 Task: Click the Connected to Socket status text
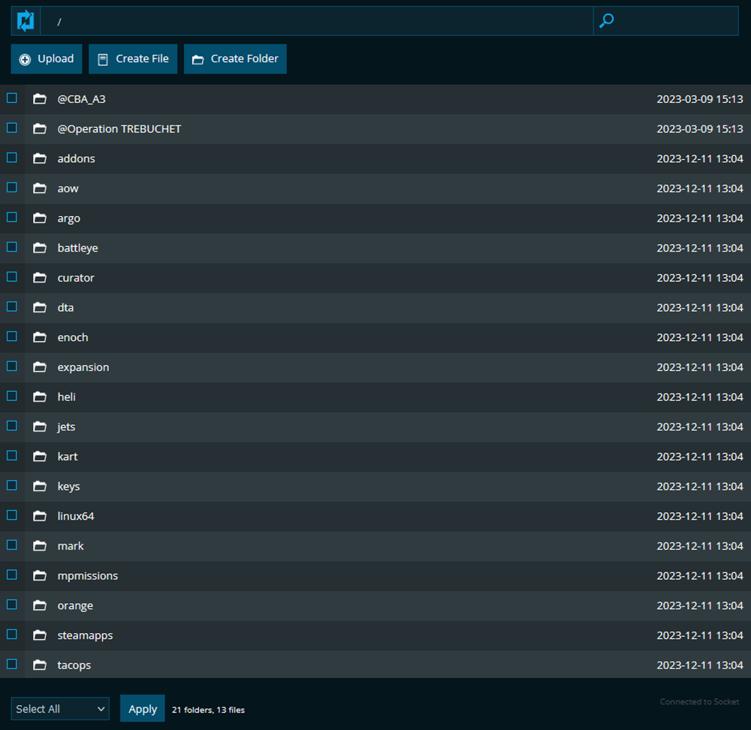[x=699, y=701]
